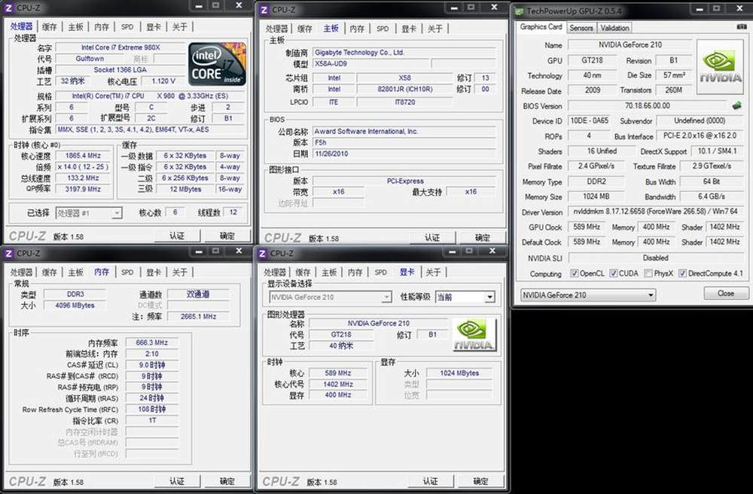Click the Close button in GPU-Z

pos(726,294)
